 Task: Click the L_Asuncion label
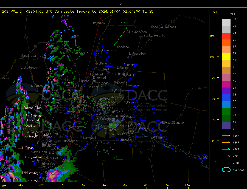[x=137, y=53]
